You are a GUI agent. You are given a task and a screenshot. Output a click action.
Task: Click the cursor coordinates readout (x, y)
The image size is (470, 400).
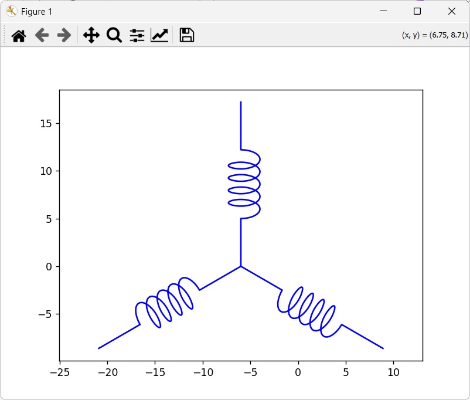pos(435,35)
